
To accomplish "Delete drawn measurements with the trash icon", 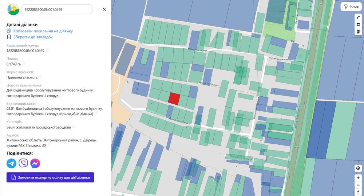I will (x=358, y=32).
